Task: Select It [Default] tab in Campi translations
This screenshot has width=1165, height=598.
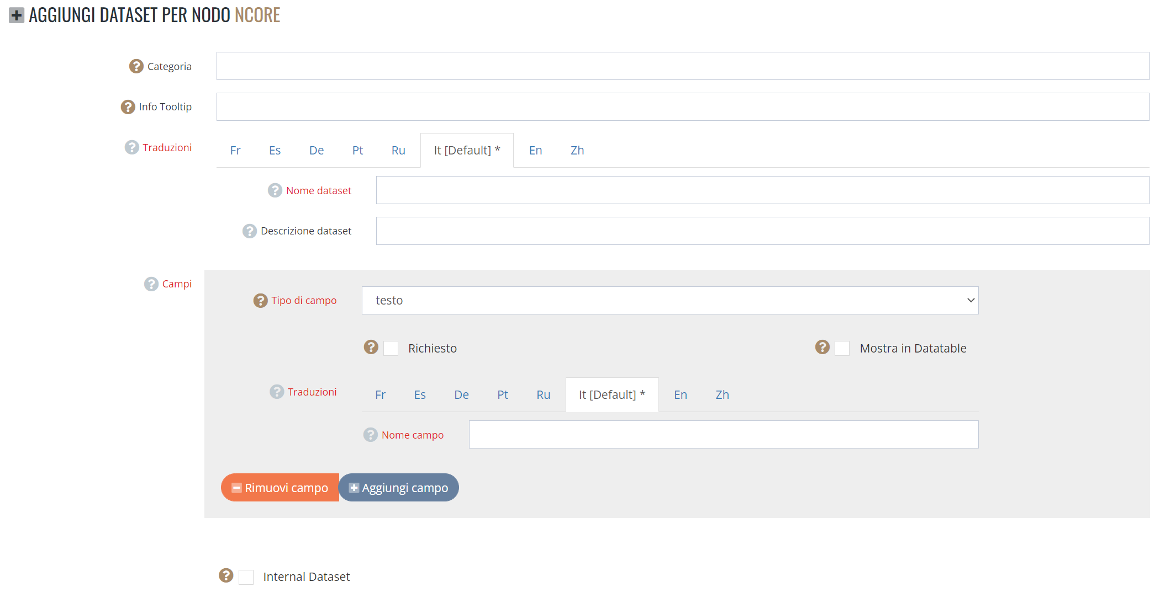Action: tap(612, 395)
